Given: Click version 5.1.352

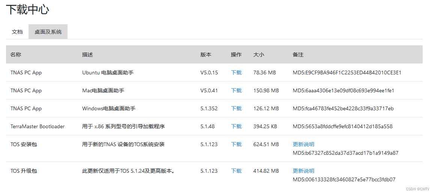Looking at the screenshot, I should coord(209,109).
